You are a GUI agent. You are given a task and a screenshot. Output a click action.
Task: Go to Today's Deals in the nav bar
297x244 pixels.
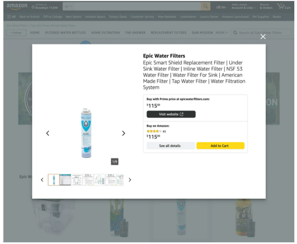coord(118,17)
